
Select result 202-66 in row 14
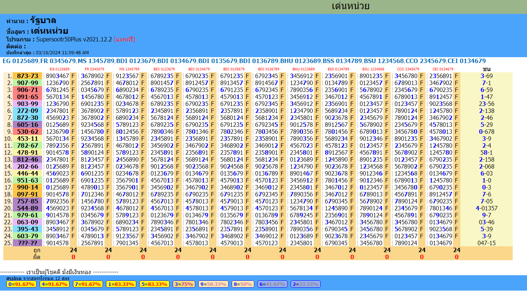click(x=28, y=166)
